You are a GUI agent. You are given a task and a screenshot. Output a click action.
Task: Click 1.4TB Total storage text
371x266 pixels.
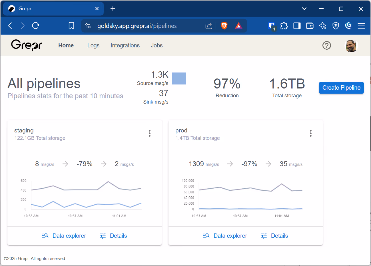tap(198, 138)
